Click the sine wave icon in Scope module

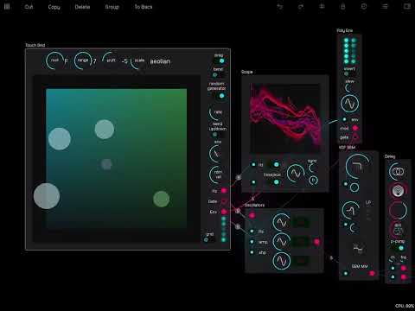tap(296, 174)
